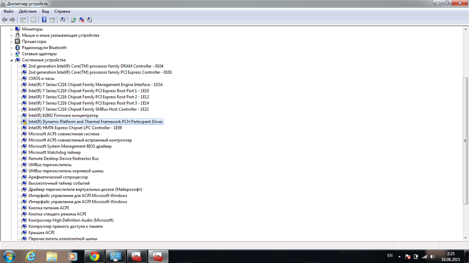The image size is (469, 263).
Task: Click the Update driver software toolbar icon
Action: [73, 20]
